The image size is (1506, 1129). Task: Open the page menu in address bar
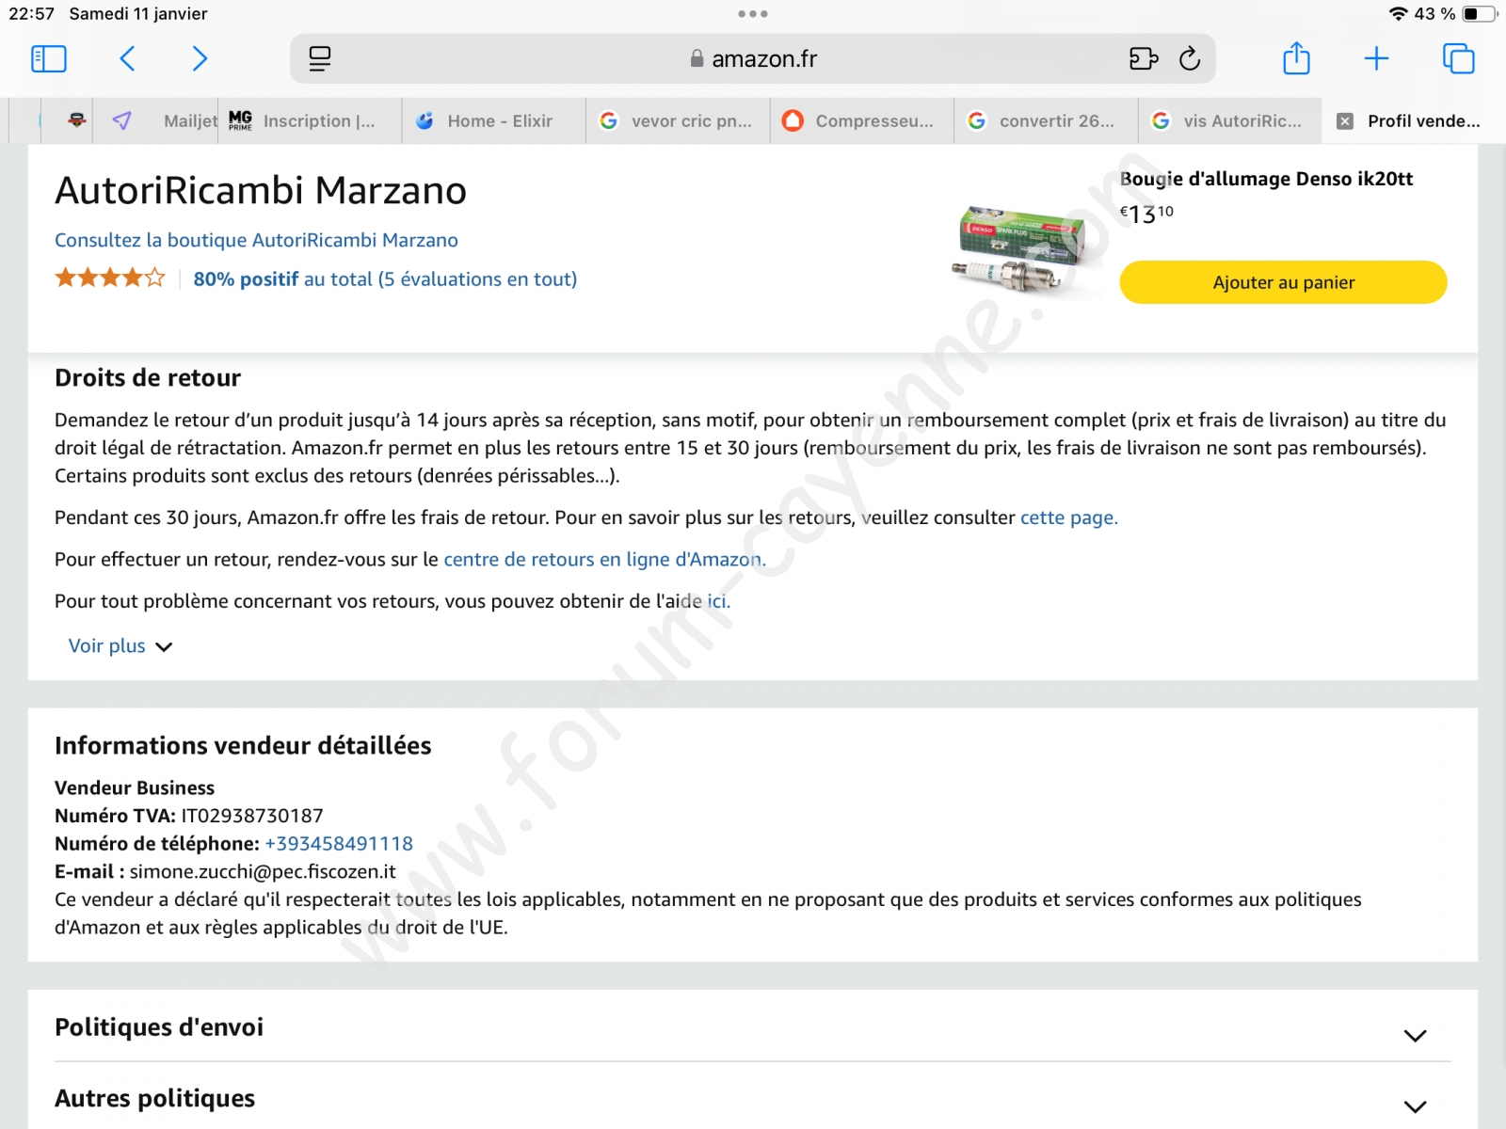point(320,59)
